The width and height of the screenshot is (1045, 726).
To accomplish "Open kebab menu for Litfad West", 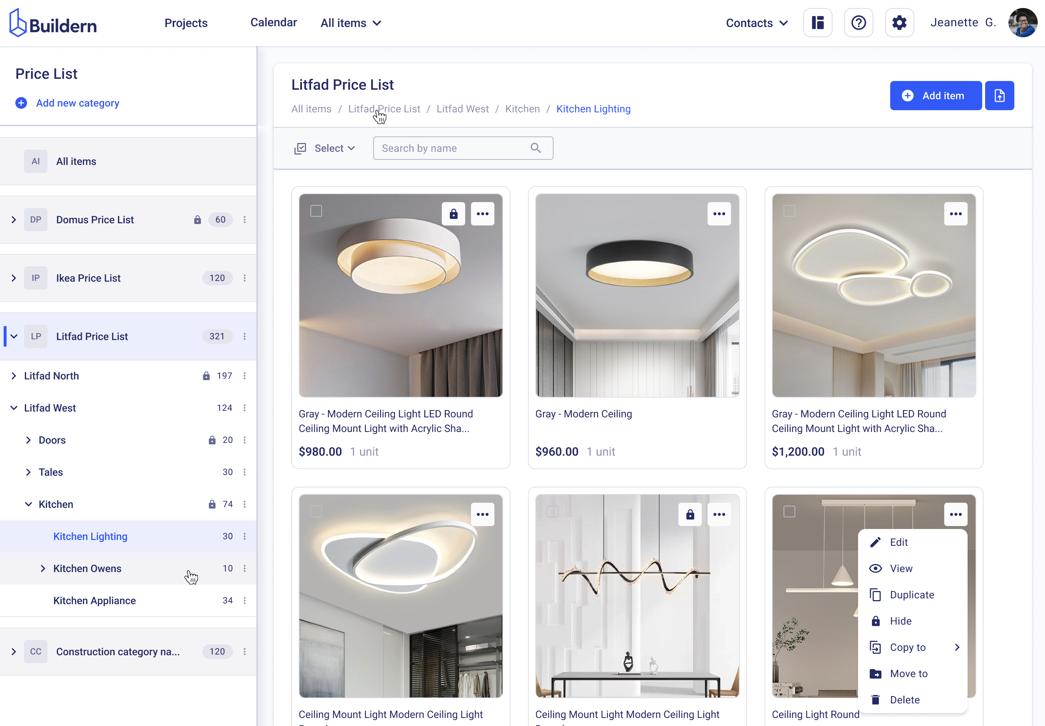I will [x=244, y=408].
